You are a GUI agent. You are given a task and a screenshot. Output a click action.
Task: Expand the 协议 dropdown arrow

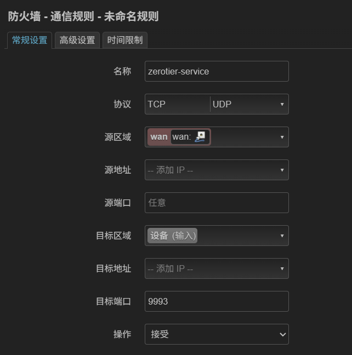click(282, 104)
